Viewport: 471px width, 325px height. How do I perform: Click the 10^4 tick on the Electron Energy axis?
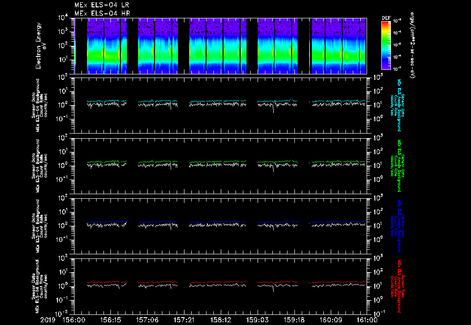(63, 18)
